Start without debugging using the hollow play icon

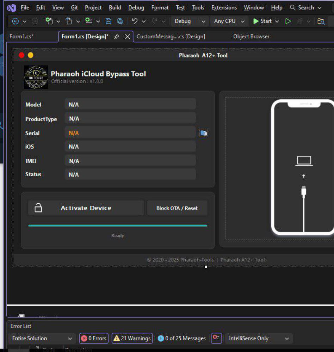[x=288, y=21]
